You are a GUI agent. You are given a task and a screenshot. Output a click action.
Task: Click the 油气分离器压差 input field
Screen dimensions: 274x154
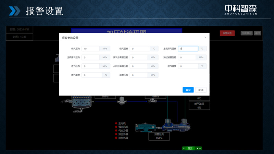coord(139,57)
